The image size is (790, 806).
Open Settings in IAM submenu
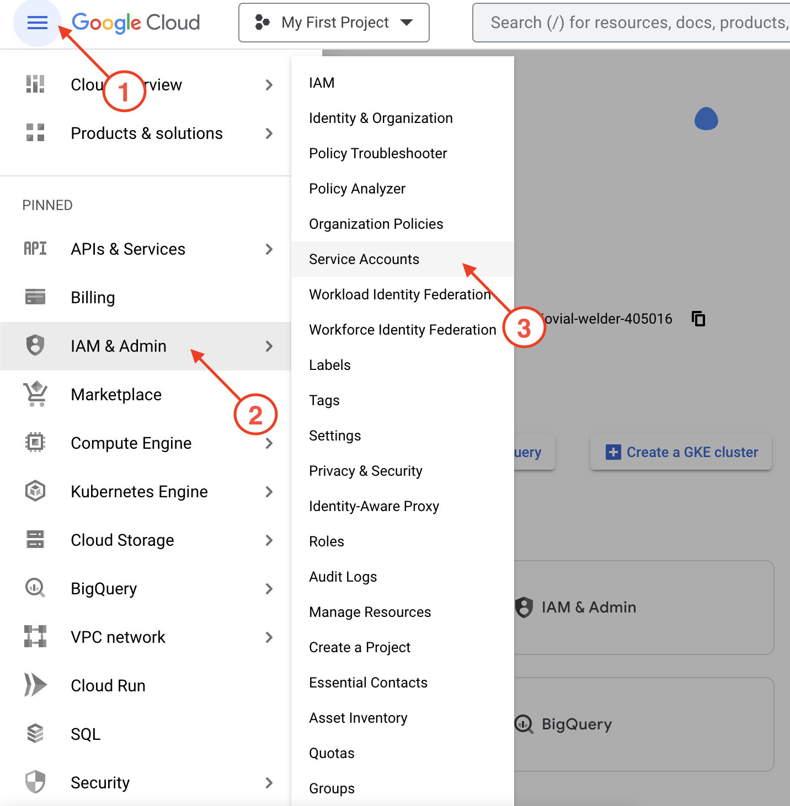coord(403,436)
